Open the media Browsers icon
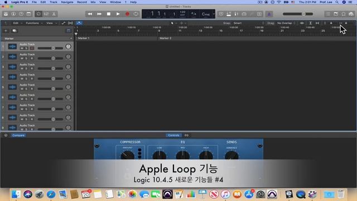The height and width of the screenshot is (201, 357). (x=351, y=14)
